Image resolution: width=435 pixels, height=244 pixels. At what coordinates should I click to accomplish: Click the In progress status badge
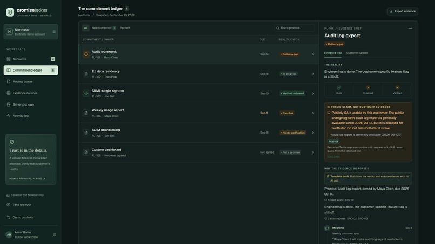click(288, 74)
